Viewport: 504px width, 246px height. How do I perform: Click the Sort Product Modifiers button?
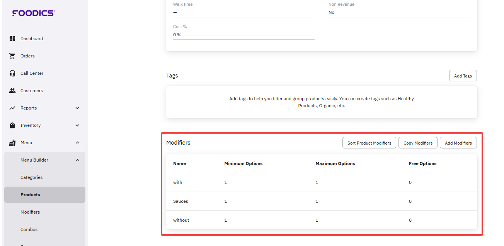[369, 143]
